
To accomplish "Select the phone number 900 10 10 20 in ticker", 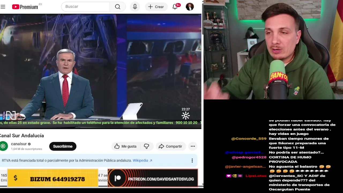I will click(x=186, y=123).
